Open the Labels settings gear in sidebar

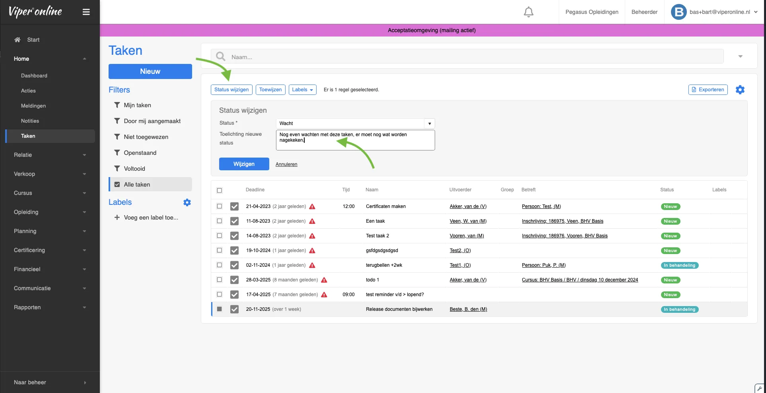[x=187, y=202]
